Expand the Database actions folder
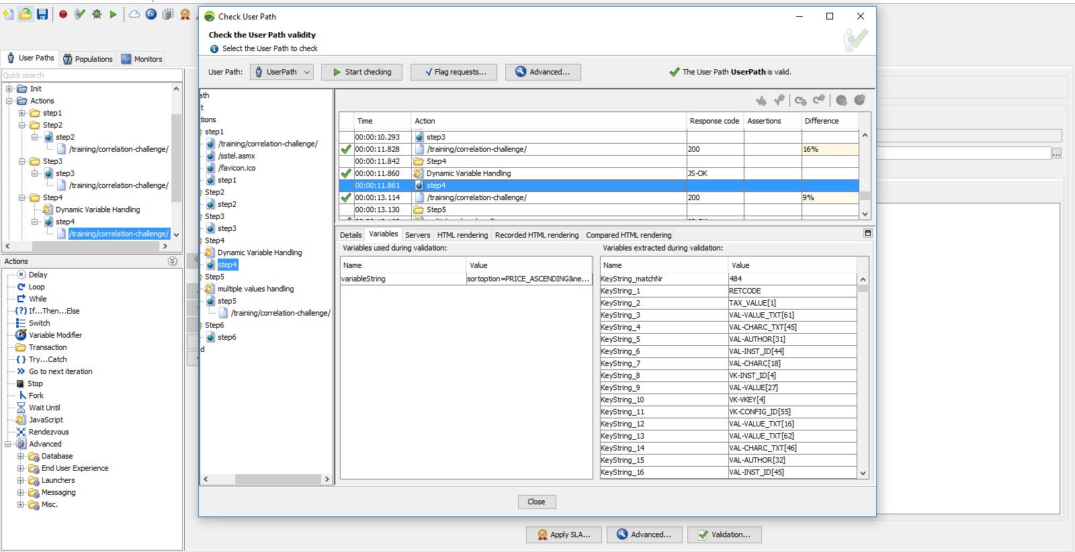The image size is (1075, 552). pos(20,456)
